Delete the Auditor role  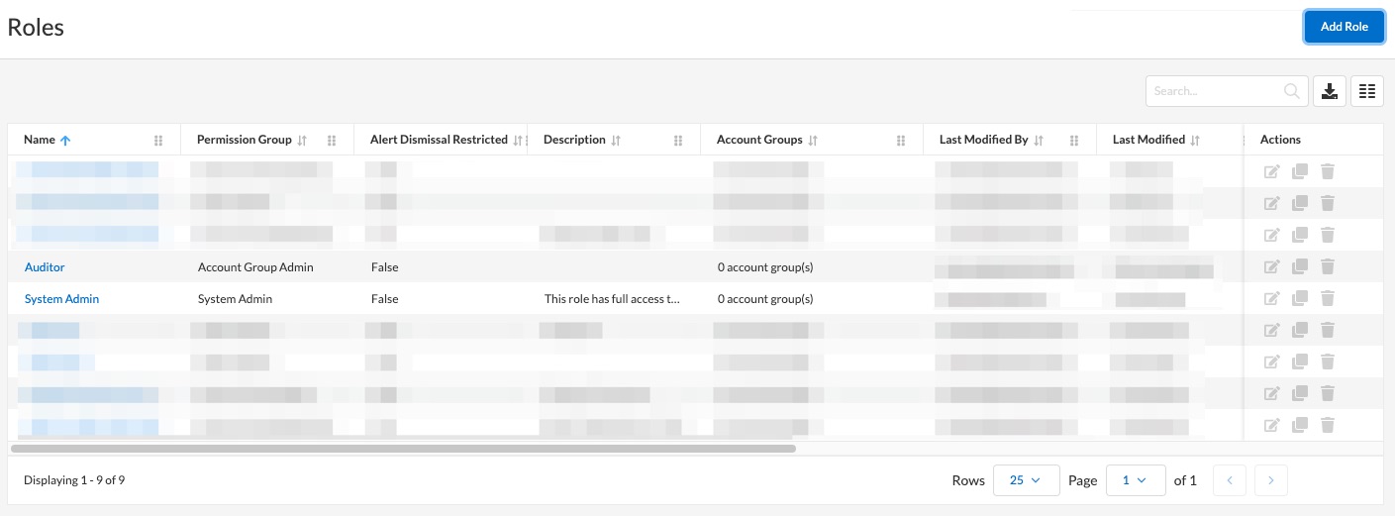click(x=1328, y=266)
